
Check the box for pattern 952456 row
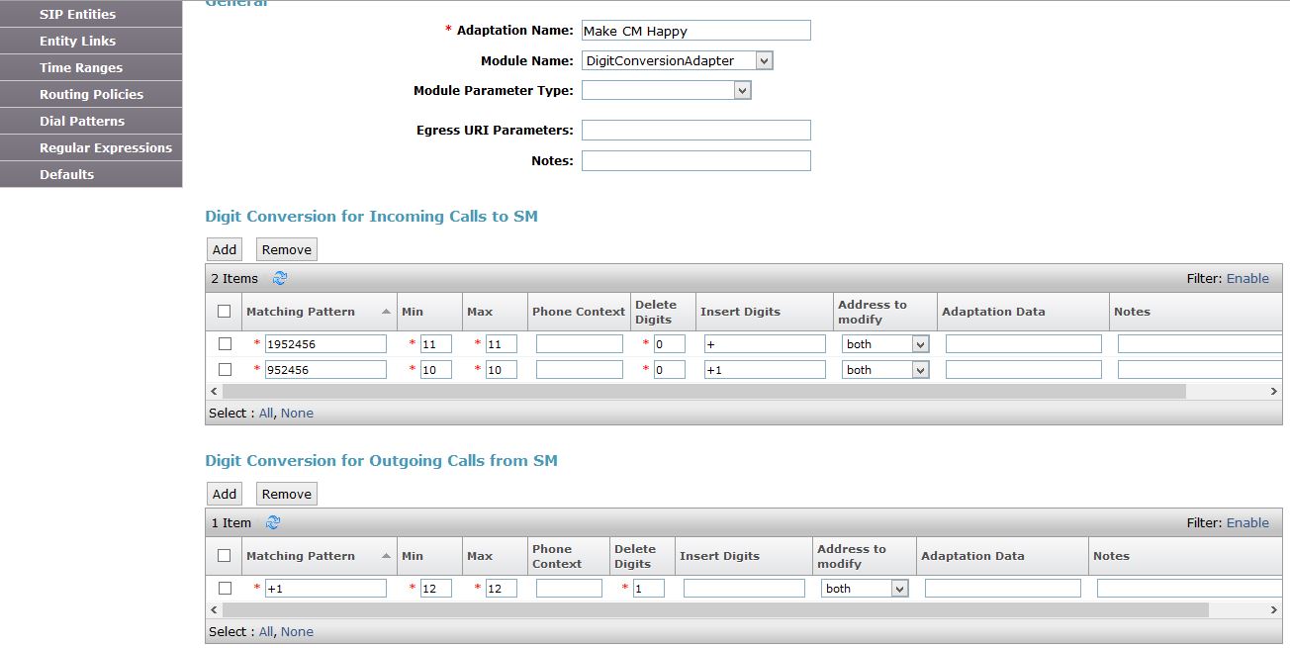pos(225,369)
